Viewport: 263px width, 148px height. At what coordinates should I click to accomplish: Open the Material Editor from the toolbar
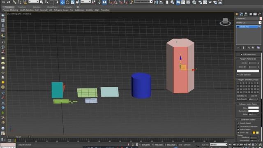(x=194, y=2)
